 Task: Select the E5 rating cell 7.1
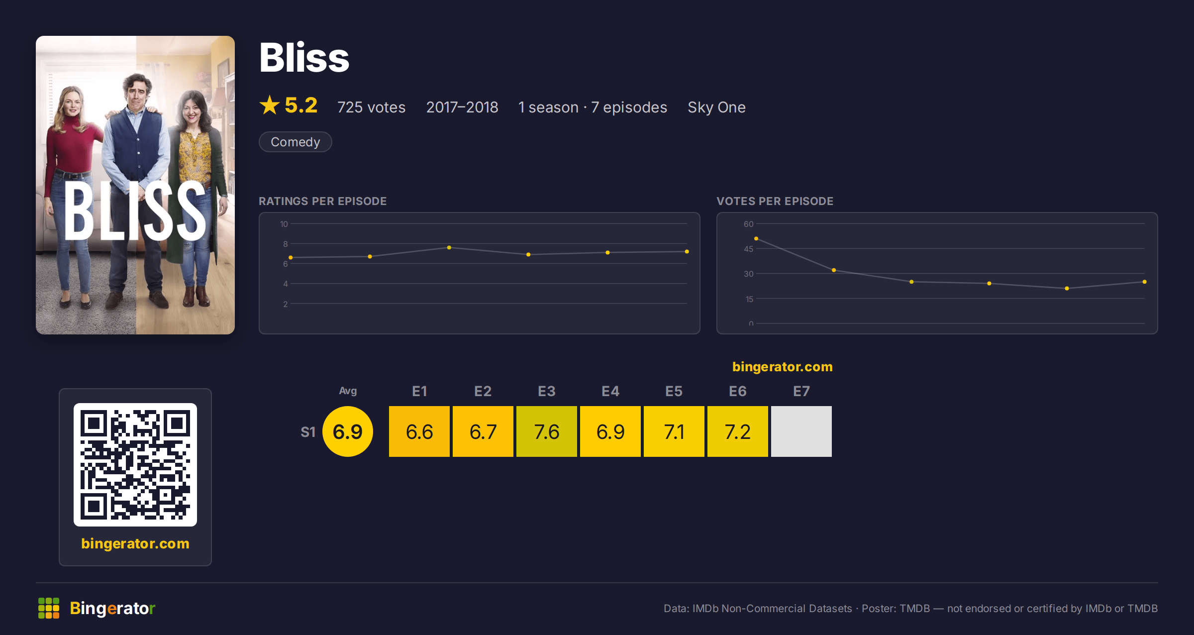pos(674,431)
